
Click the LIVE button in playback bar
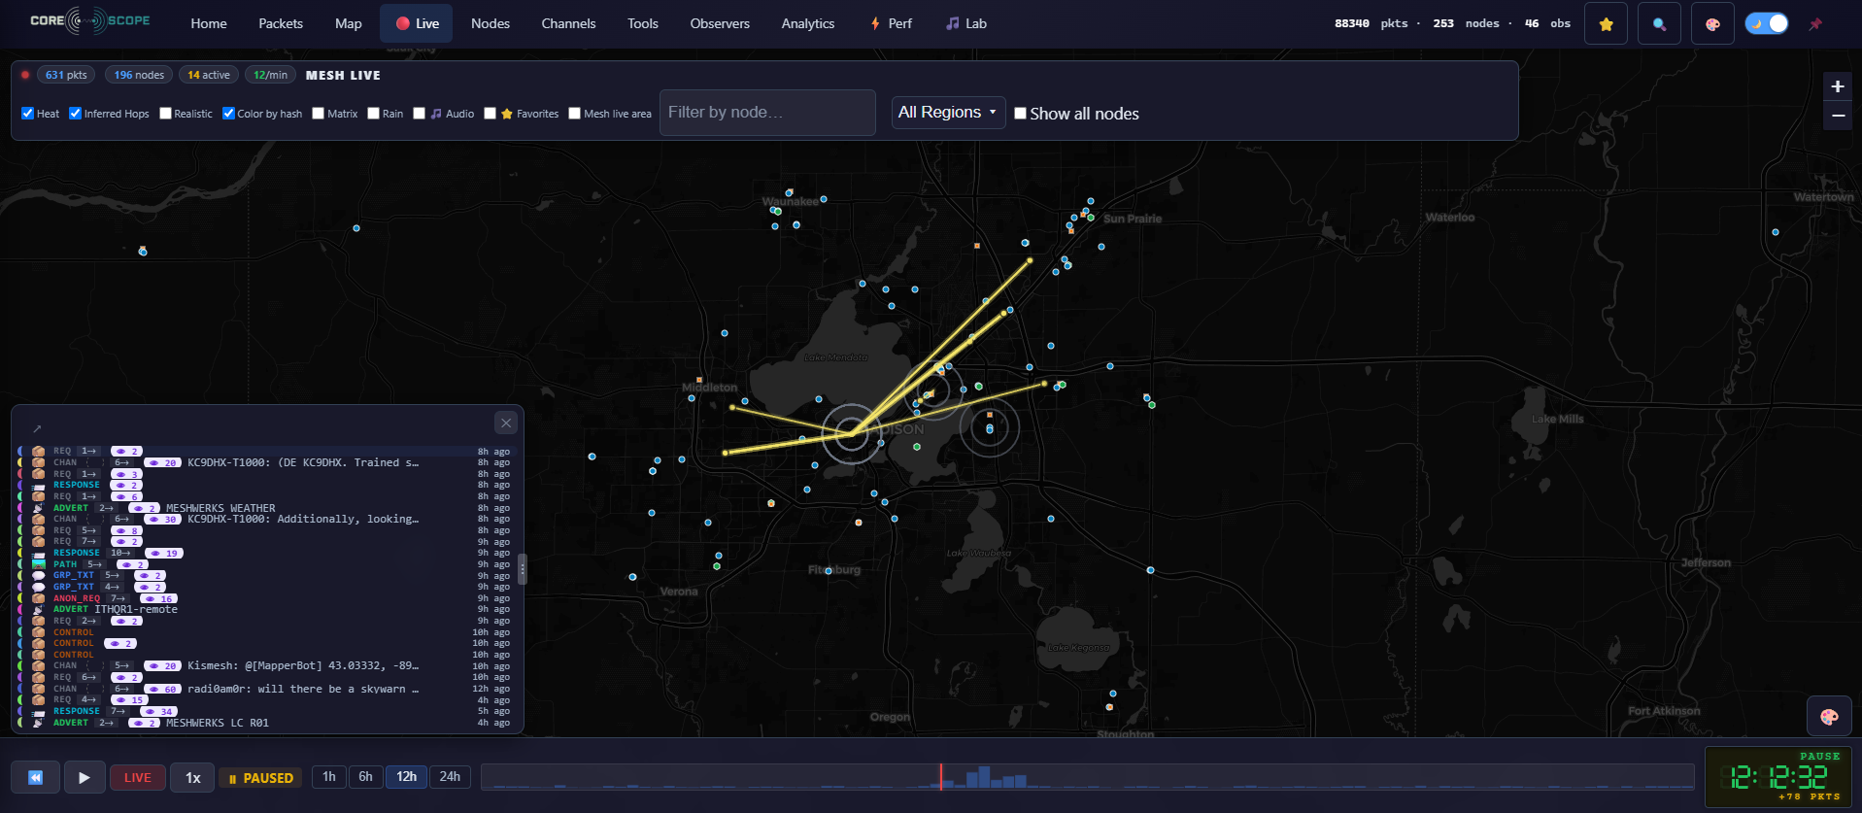coord(137,777)
